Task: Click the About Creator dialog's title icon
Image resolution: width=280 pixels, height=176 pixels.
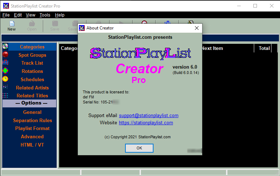Action: tap(82, 28)
